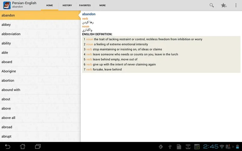Screen dimensions: 242x151
Task: Select the word 'abbreviation' in list
Action: 40,34
